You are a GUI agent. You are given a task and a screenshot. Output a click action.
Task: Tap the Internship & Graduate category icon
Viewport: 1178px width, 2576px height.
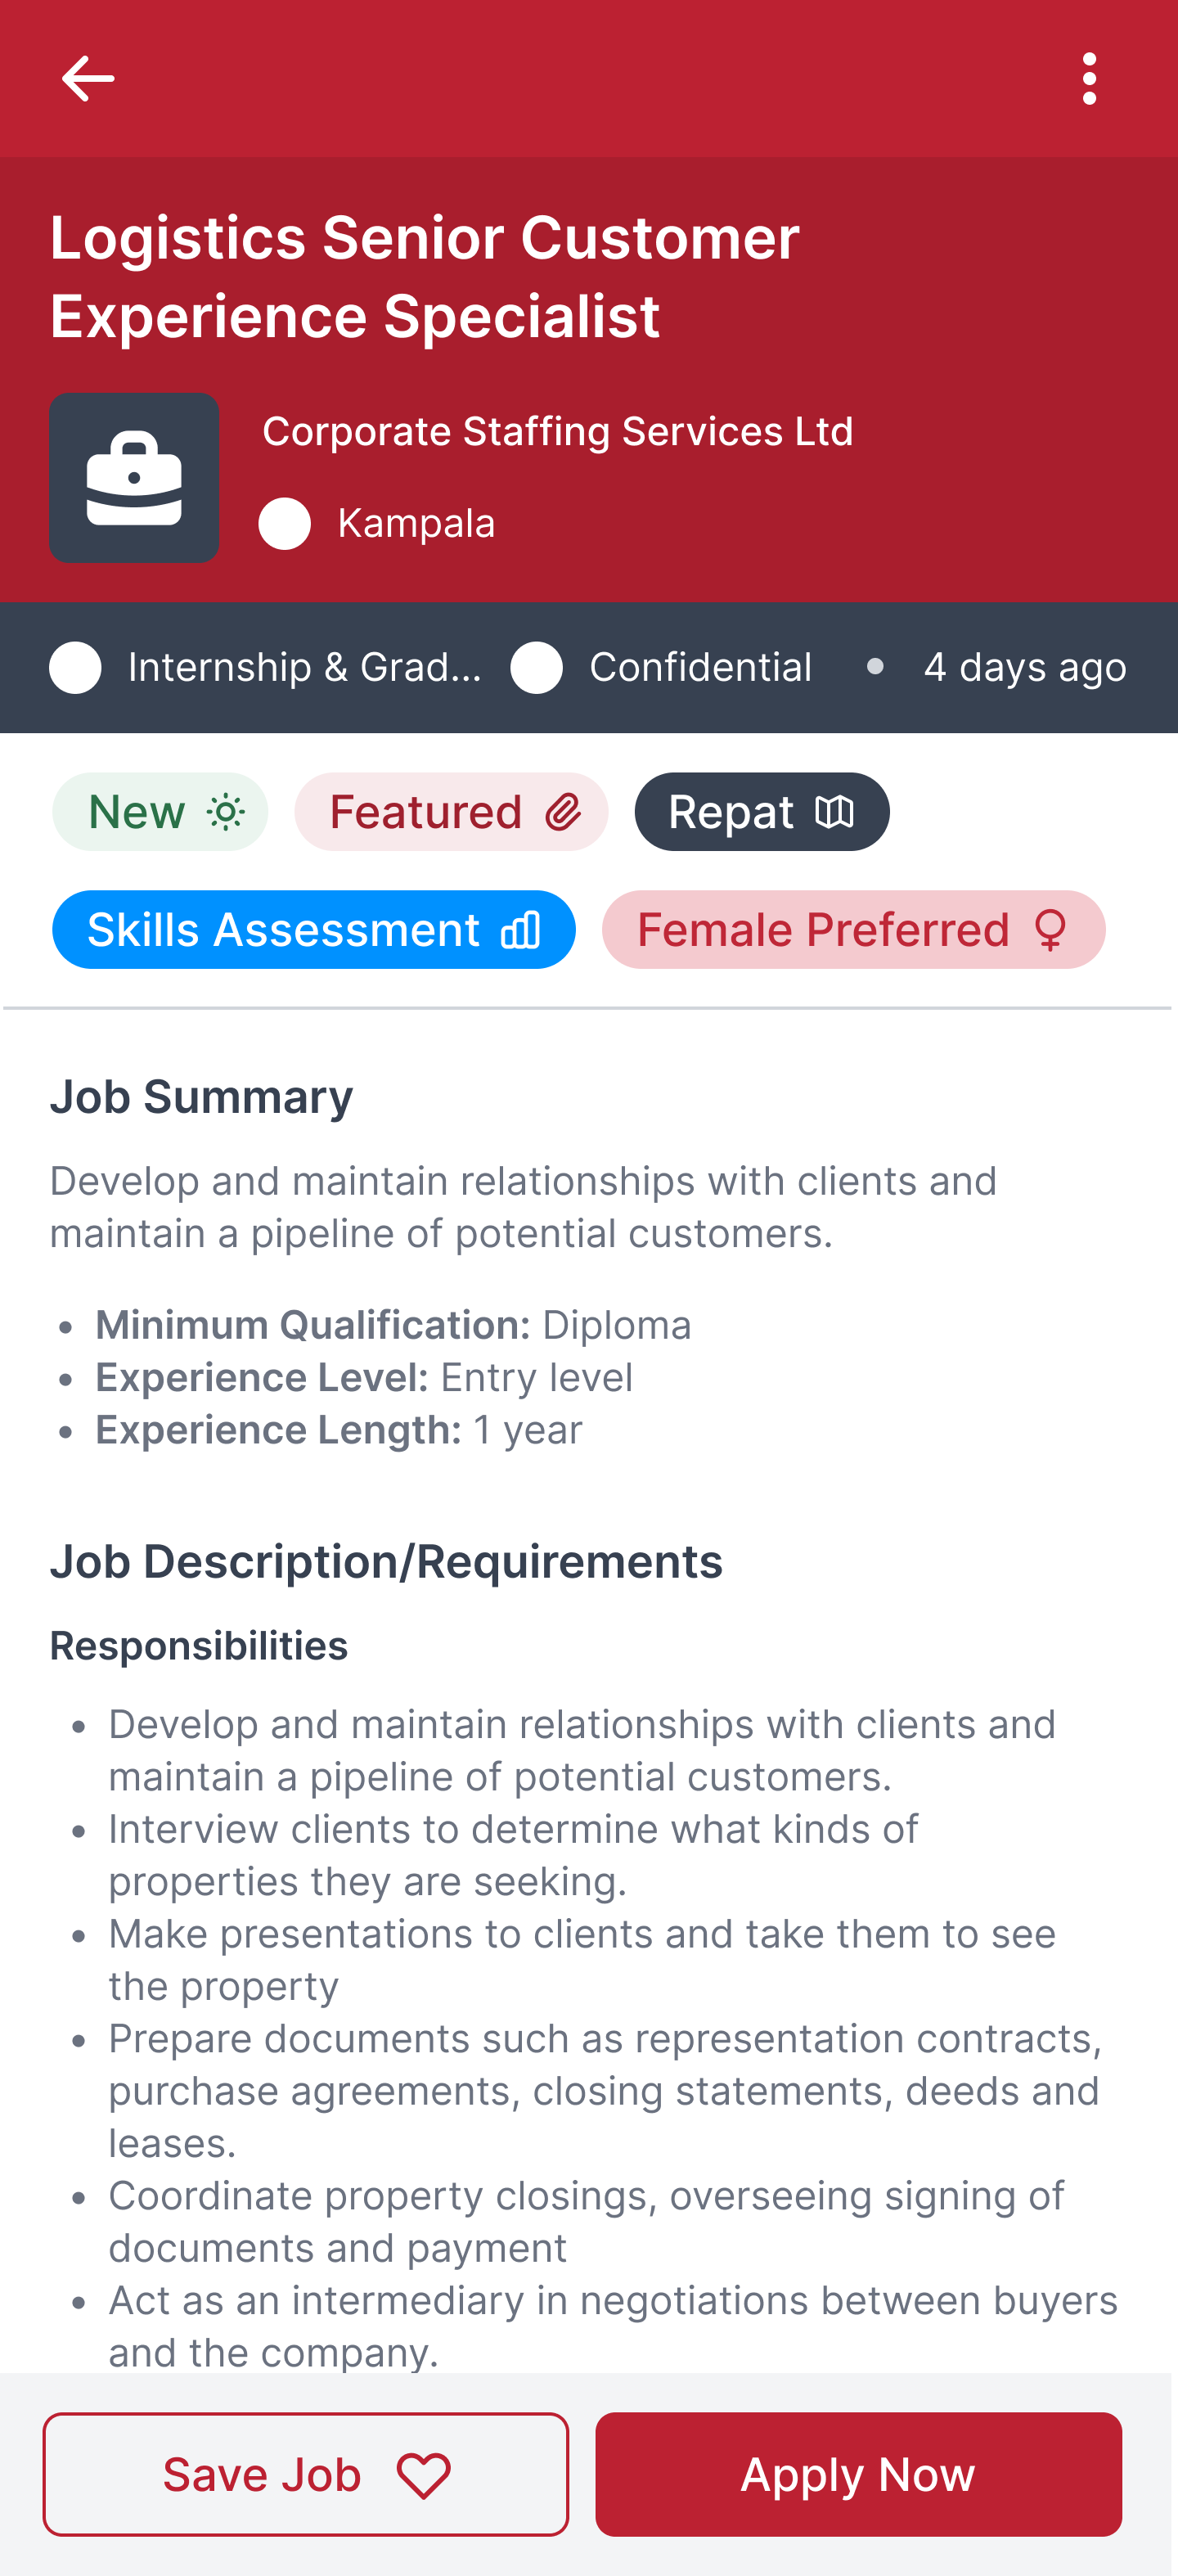(76, 668)
